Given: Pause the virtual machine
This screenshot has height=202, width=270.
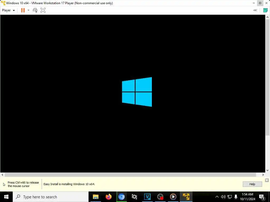Looking at the screenshot, I should click(x=23, y=10).
